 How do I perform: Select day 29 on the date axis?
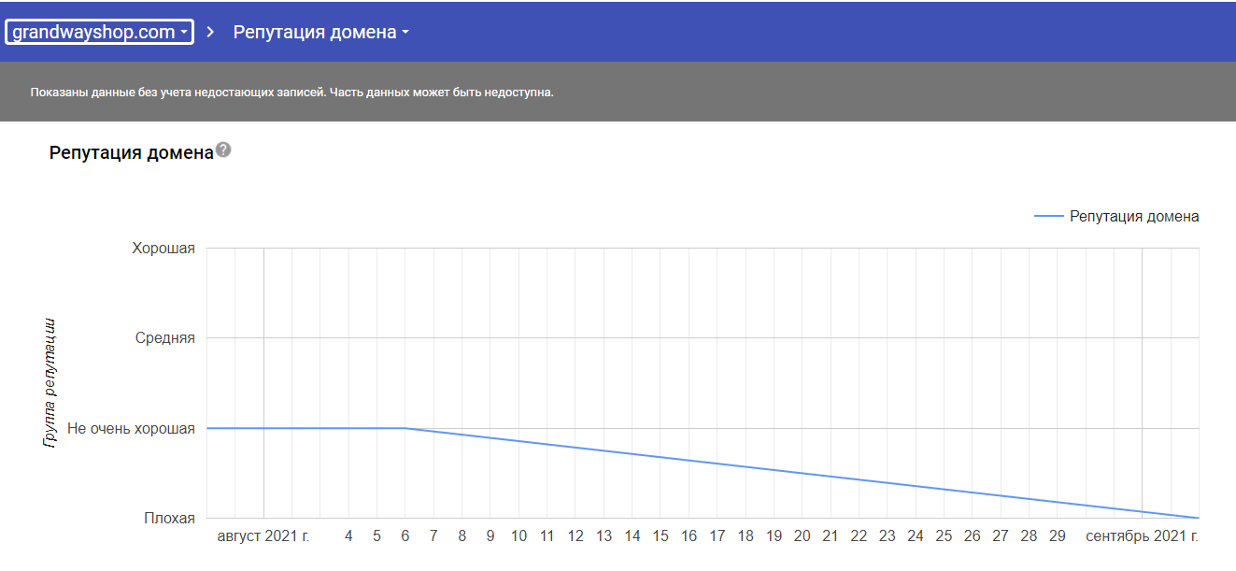coord(1057,536)
